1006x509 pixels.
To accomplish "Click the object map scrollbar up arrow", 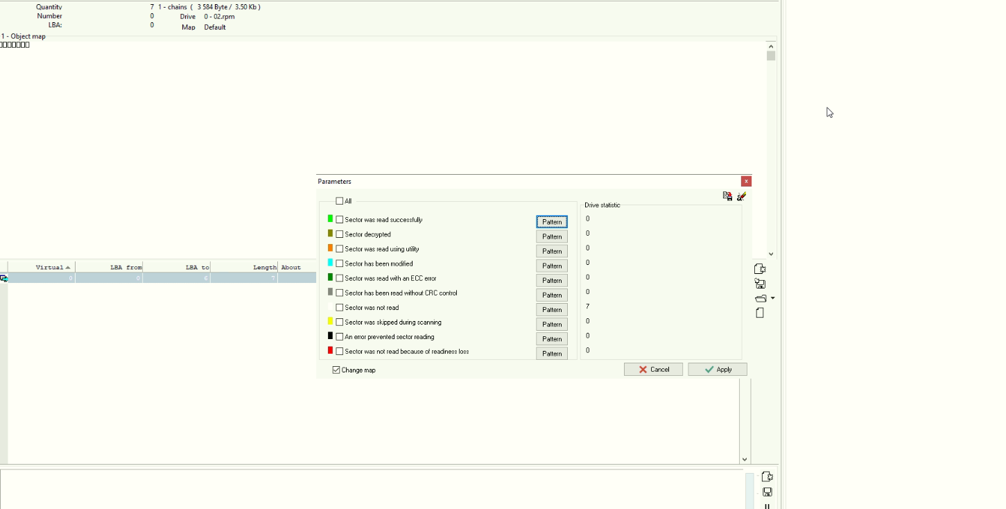I will [771, 46].
